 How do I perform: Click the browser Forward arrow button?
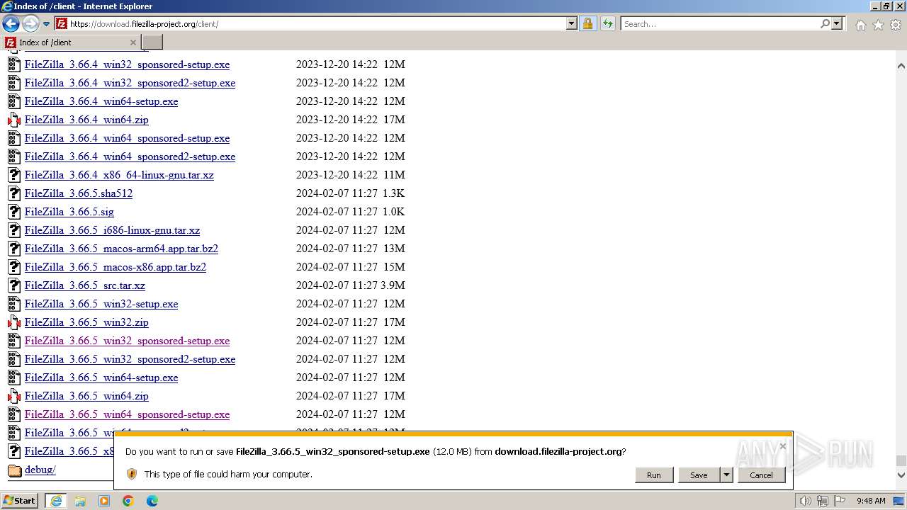click(30, 23)
